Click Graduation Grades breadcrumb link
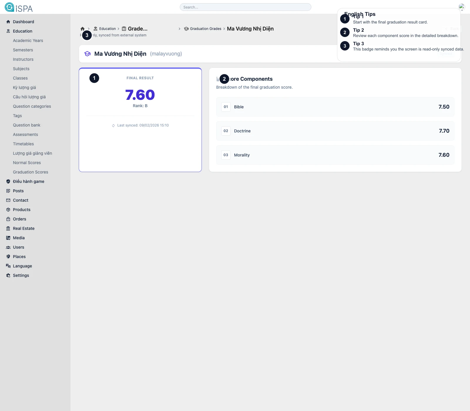The width and height of the screenshot is (470, 411). pos(205,29)
